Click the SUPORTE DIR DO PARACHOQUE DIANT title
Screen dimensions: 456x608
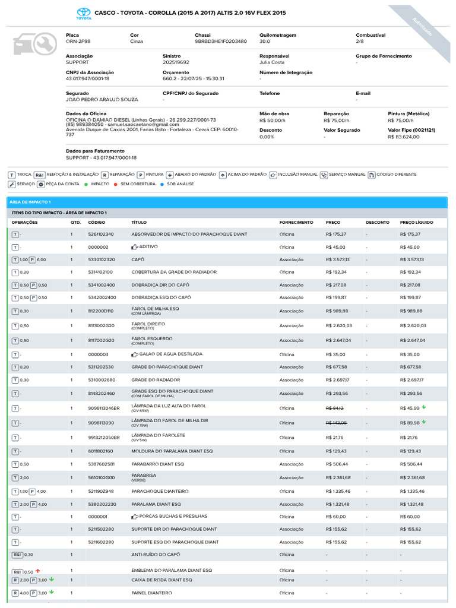click(174, 529)
